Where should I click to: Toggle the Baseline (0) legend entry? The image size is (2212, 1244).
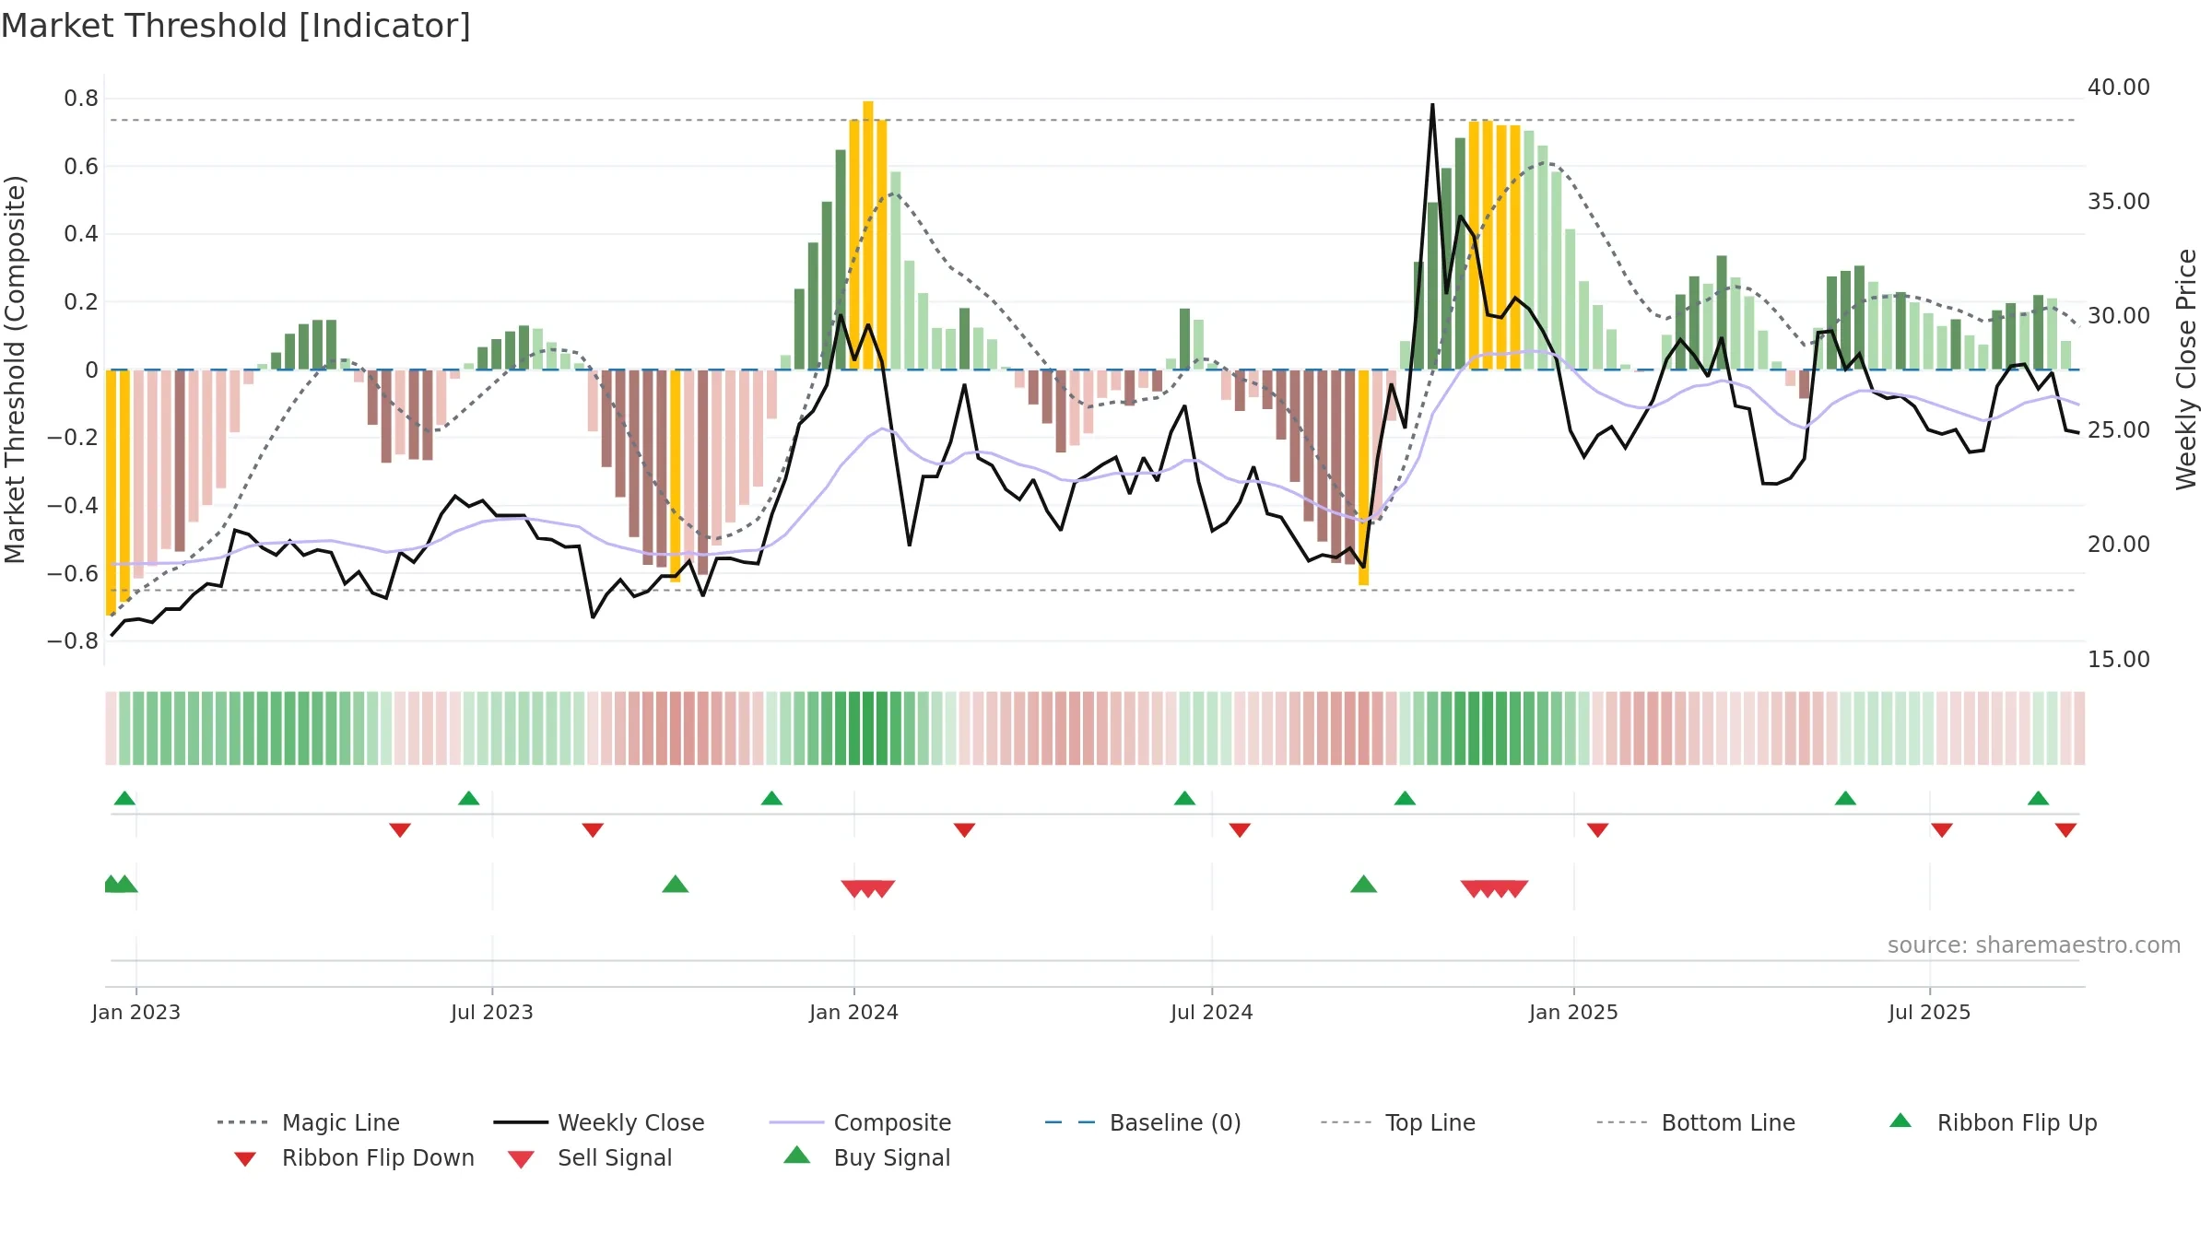pyautogui.click(x=1143, y=1122)
